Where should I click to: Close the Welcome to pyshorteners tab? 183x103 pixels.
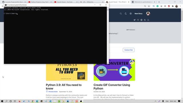pyautogui.click(x=154, y=2)
